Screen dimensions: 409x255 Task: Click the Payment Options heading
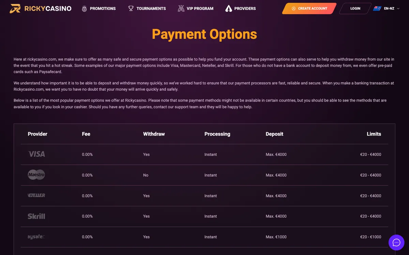(204, 34)
